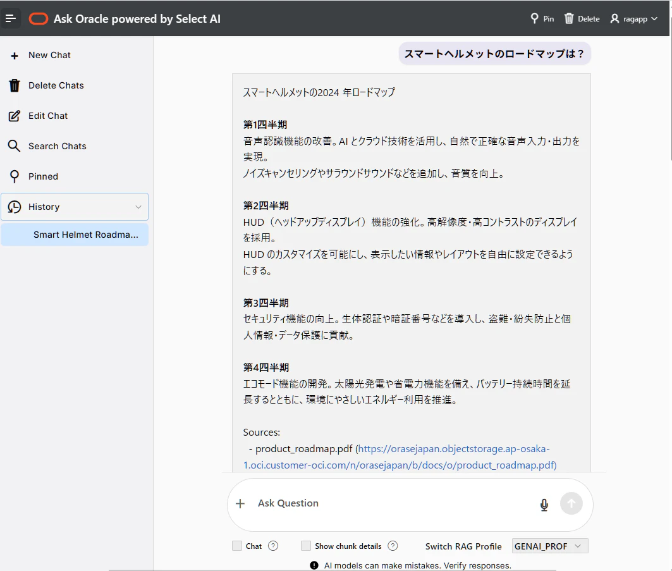The width and height of the screenshot is (672, 571).
Task: Click the clock icon beside History
Action: click(14, 207)
